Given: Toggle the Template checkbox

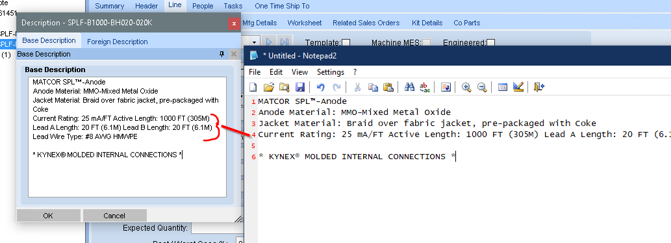Looking at the screenshot, I should coord(346,43).
